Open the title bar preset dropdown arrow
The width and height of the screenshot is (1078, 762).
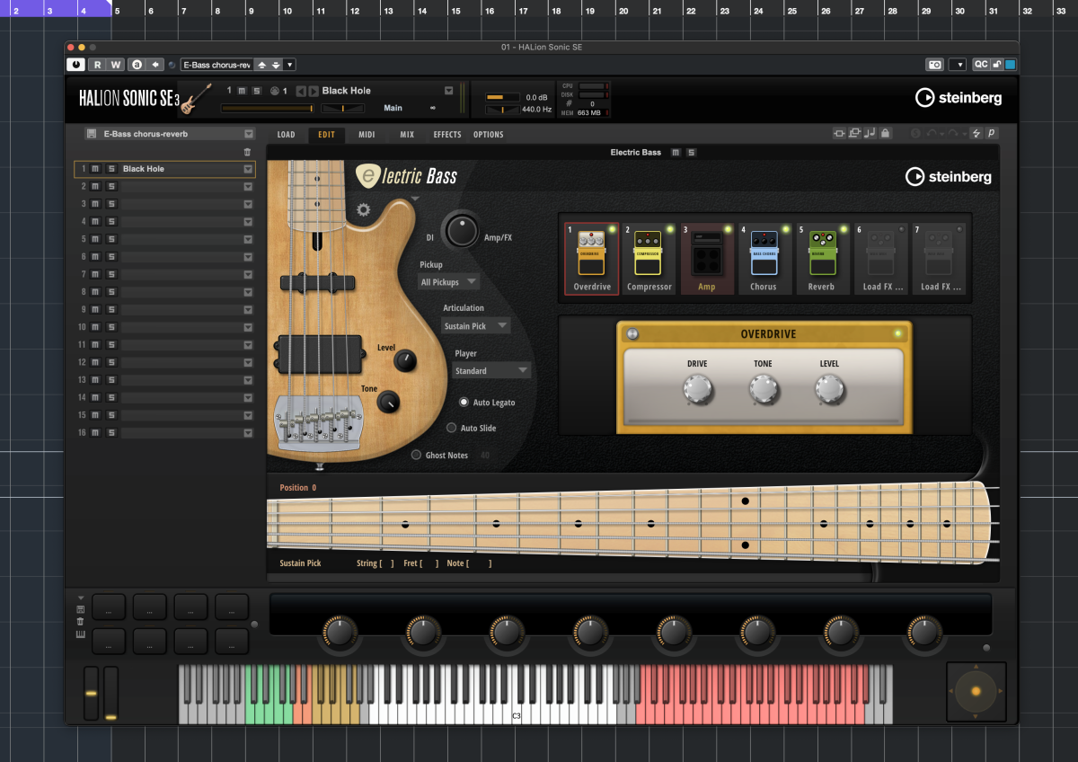tap(289, 65)
